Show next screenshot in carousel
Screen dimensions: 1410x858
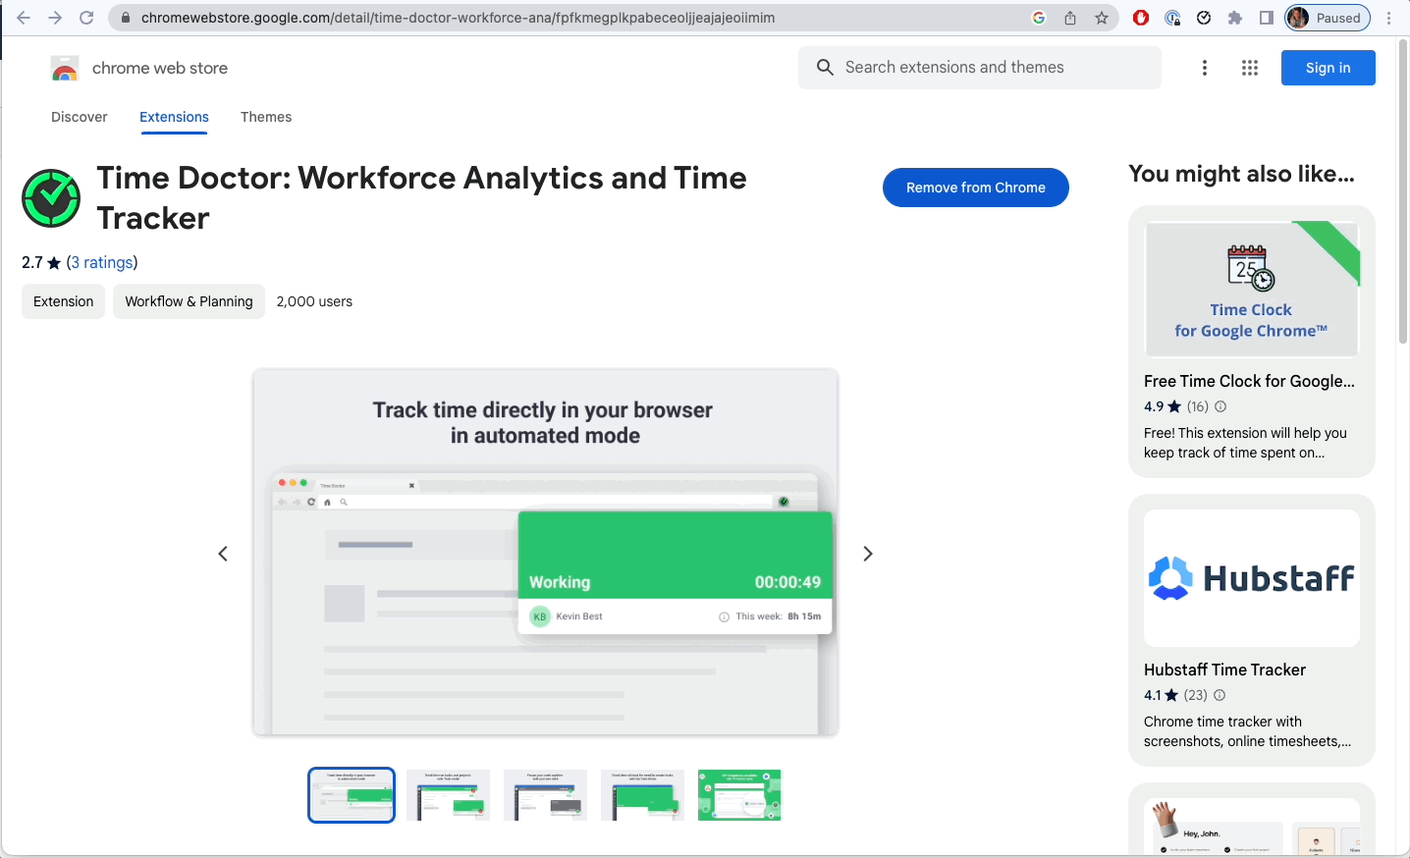click(868, 554)
